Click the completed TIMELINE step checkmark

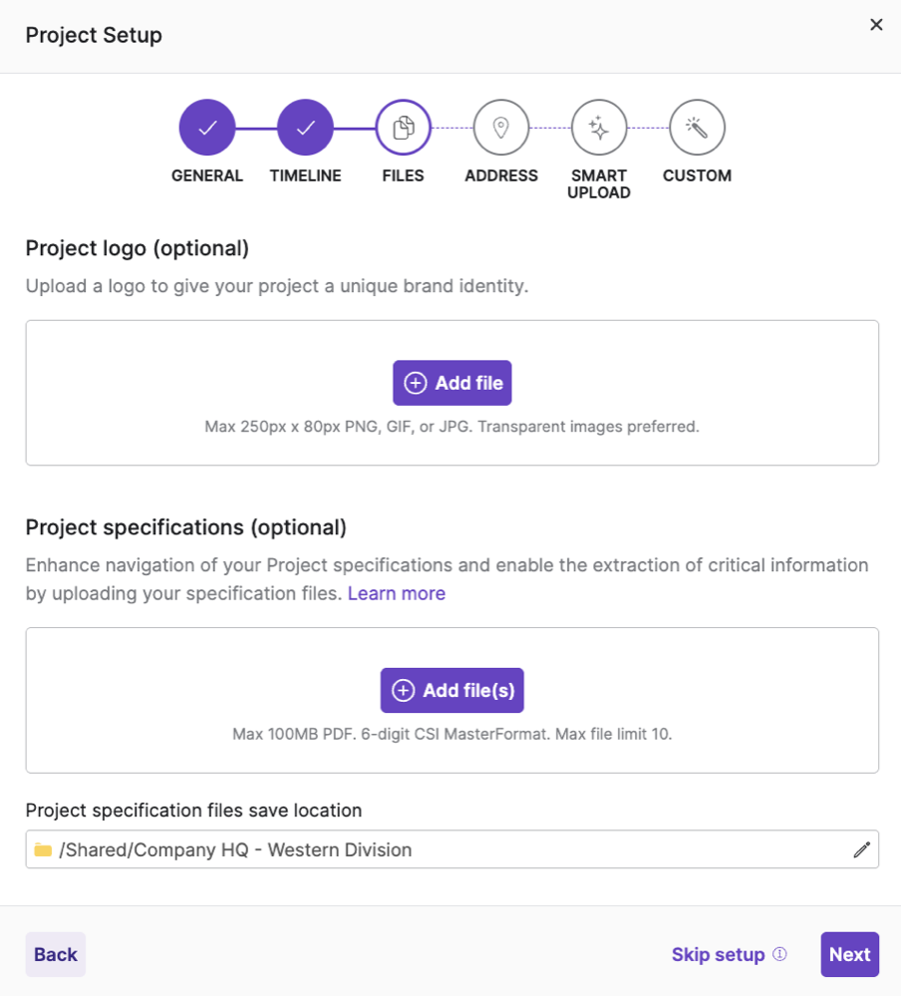305,127
